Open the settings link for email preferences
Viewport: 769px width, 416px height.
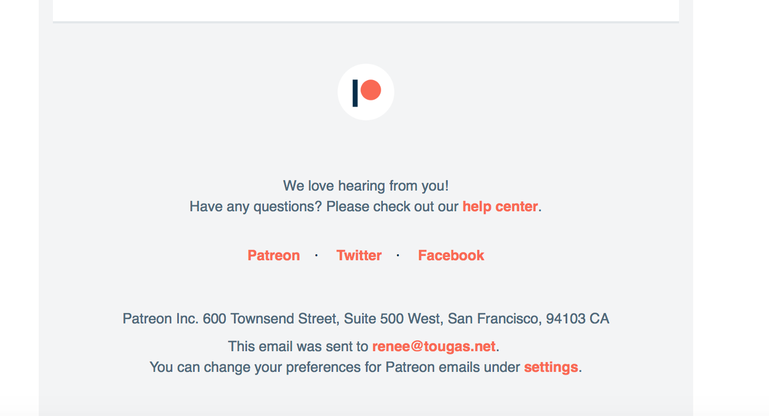(551, 367)
